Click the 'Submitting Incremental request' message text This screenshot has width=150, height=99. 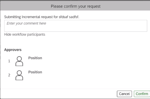42,17
